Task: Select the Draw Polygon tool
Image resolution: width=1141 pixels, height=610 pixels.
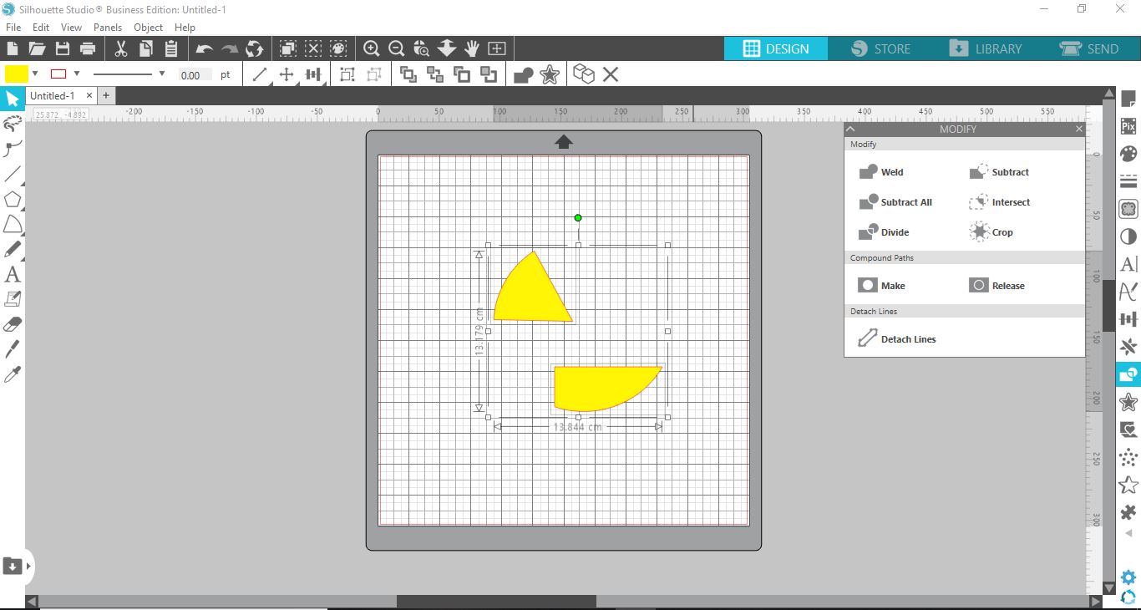Action: (x=13, y=200)
